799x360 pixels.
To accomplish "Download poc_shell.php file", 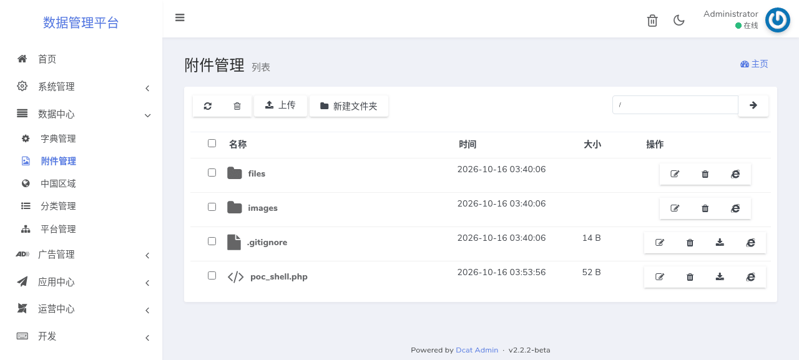I will (720, 277).
